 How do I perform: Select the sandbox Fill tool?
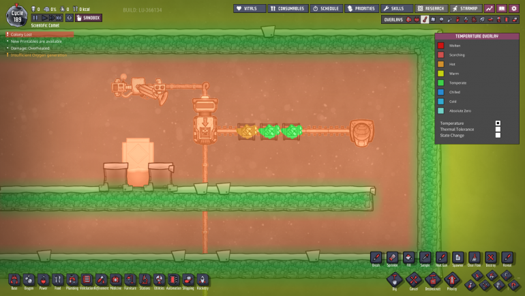[408, 258]
